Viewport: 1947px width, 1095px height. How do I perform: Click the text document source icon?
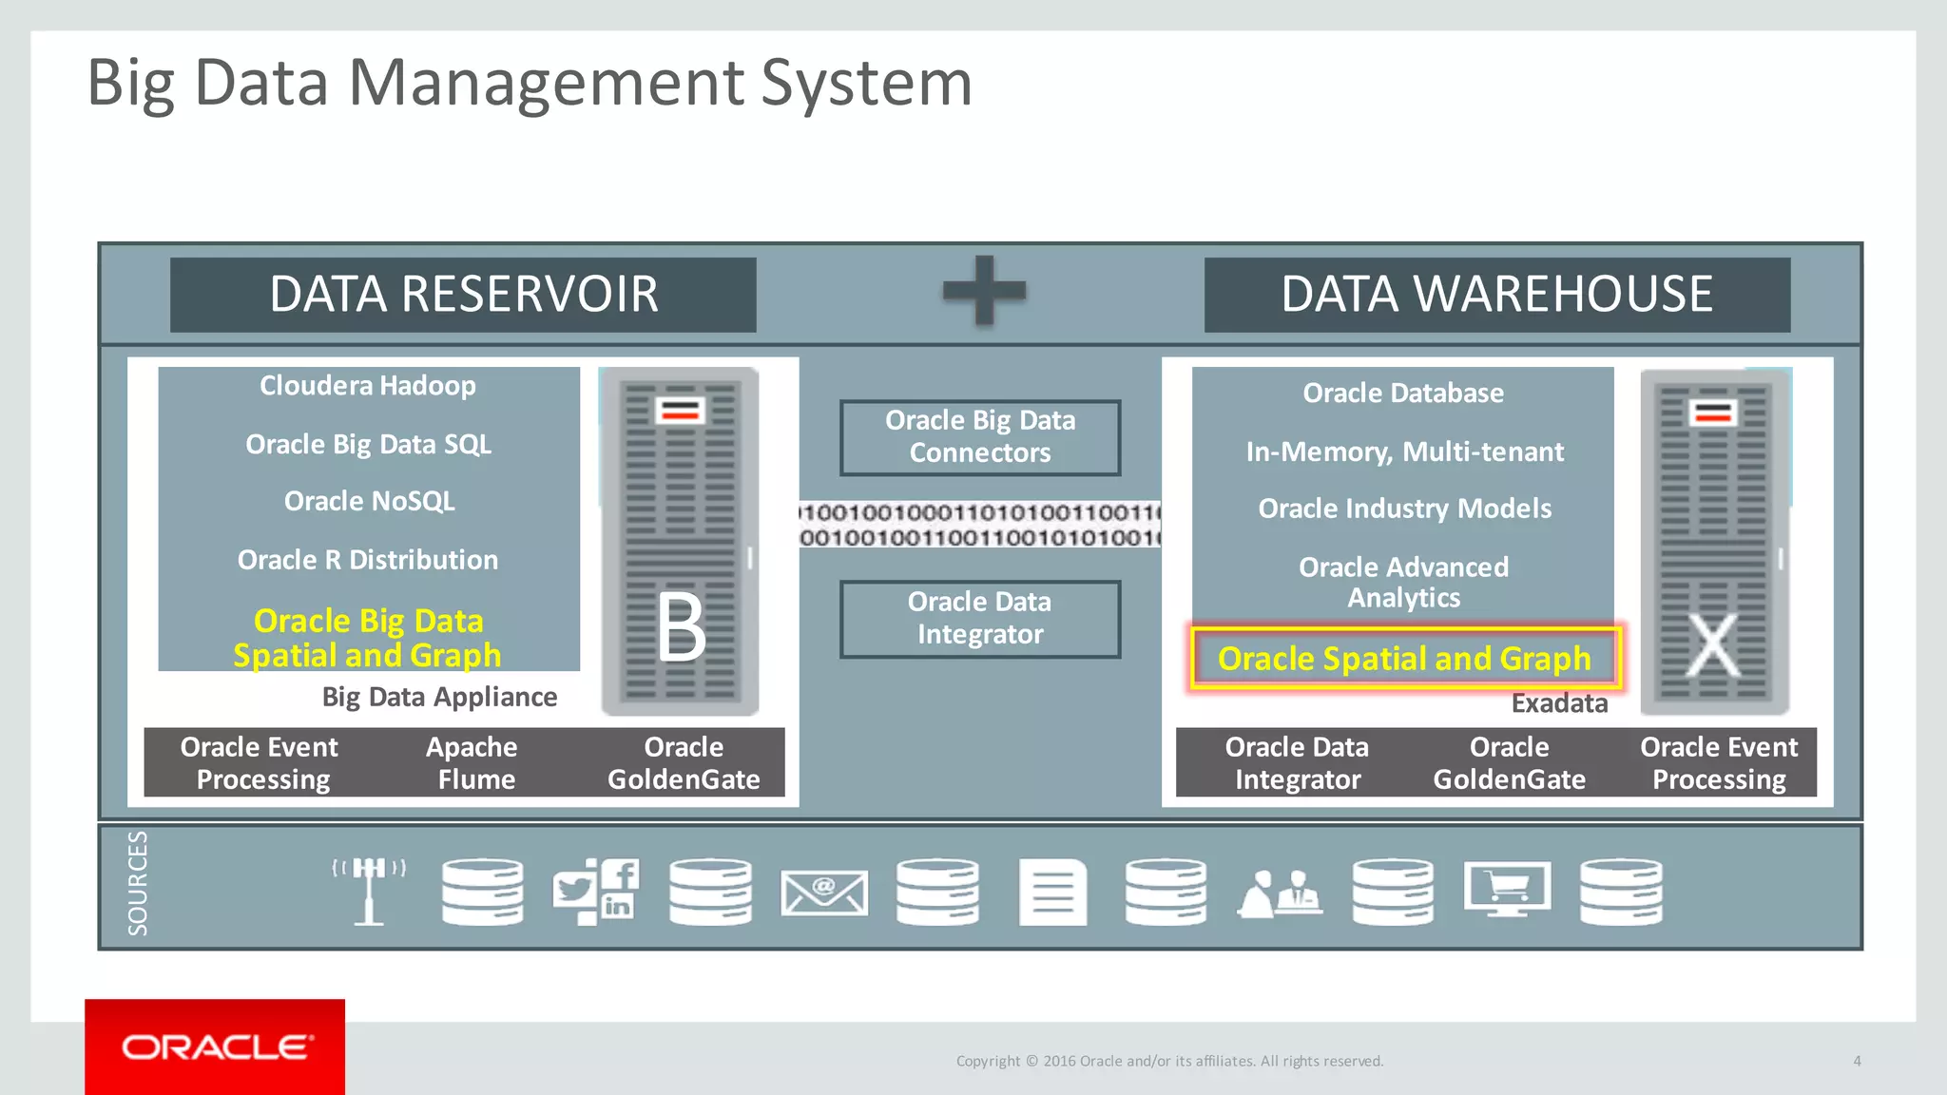pyautogui.click(x=1052, y=892)
